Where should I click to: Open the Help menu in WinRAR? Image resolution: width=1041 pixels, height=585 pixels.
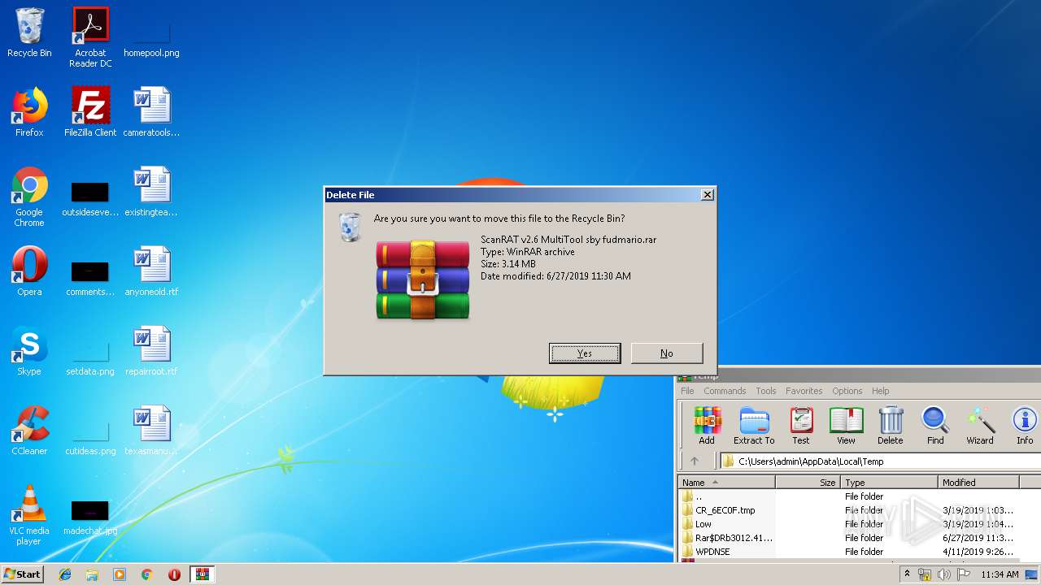click(x=881, y=391)
